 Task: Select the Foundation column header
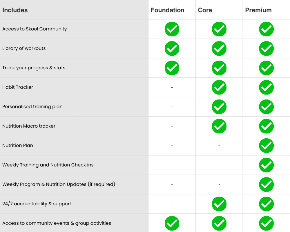168,10
